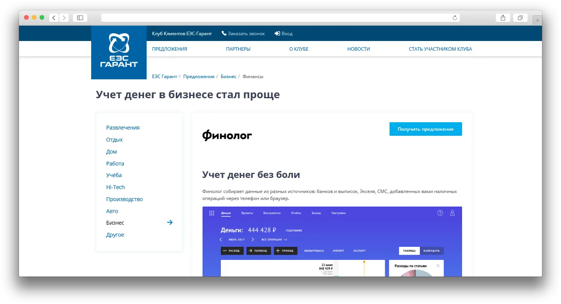The height and width of the screenshot is (304, 561).
Task: Select Hi-Tech category in sidebar
Action: click(x=116, y=187)
